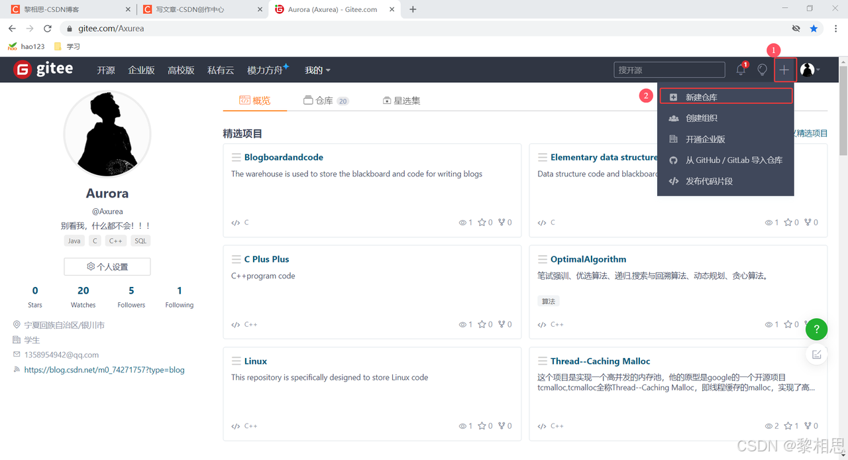This screenshot has height=460, width=848.
Task: Click the 个人设置 button
Action: pyautogui.click(x=107, y=266)
